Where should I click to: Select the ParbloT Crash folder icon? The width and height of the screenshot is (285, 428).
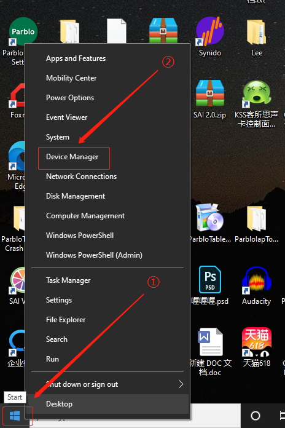(19, 218)
